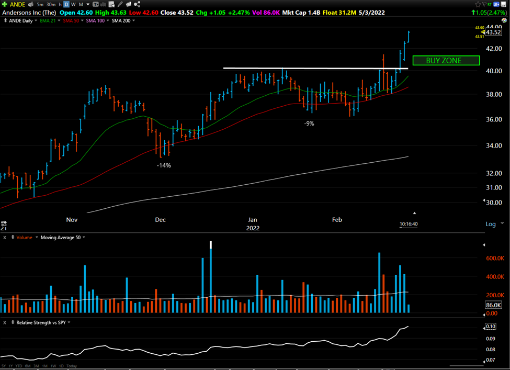
Task: Click the Volume pane move handle
Action: [x=13, y=237]
